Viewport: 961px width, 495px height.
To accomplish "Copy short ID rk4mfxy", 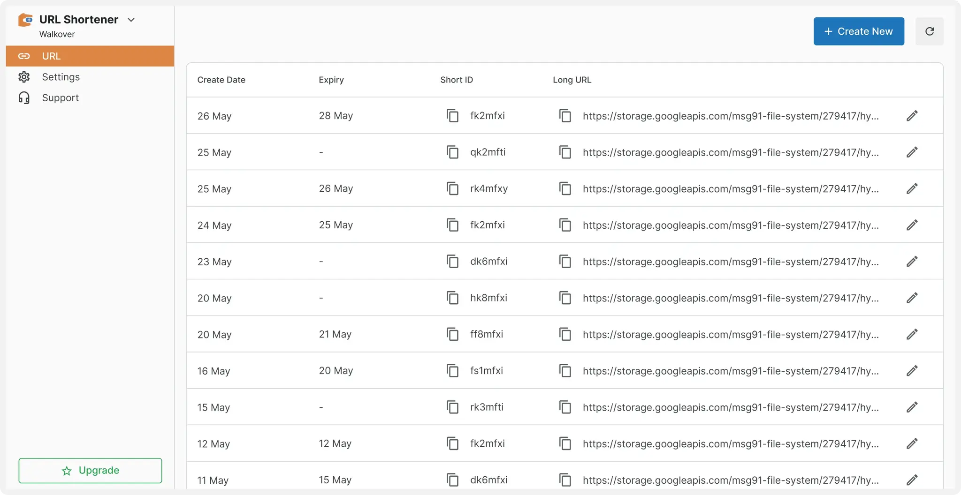I will 452,188.
